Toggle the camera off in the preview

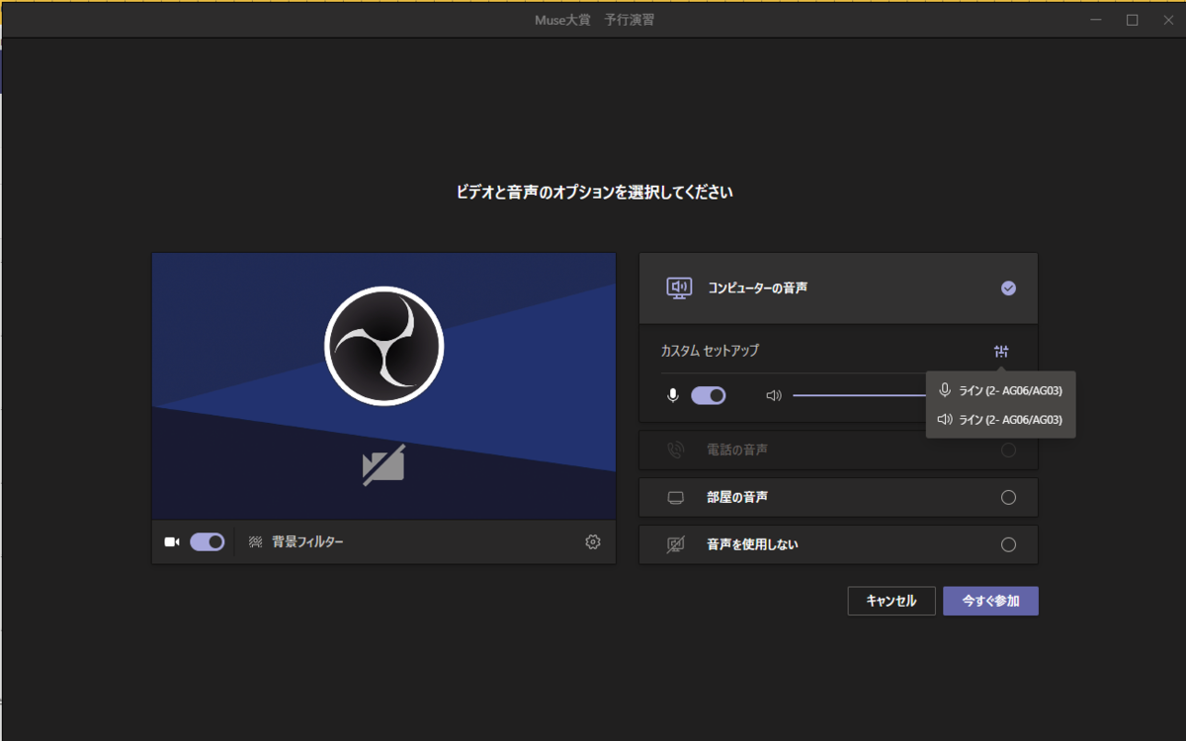(x=208, y=541)
